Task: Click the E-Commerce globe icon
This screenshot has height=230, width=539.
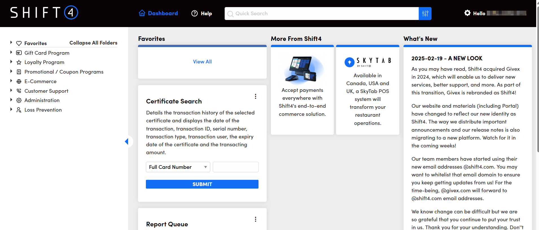Action: click(x=19, y=81)
